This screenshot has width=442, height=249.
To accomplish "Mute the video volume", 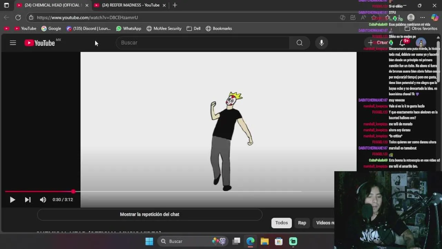I will (43, 200).
